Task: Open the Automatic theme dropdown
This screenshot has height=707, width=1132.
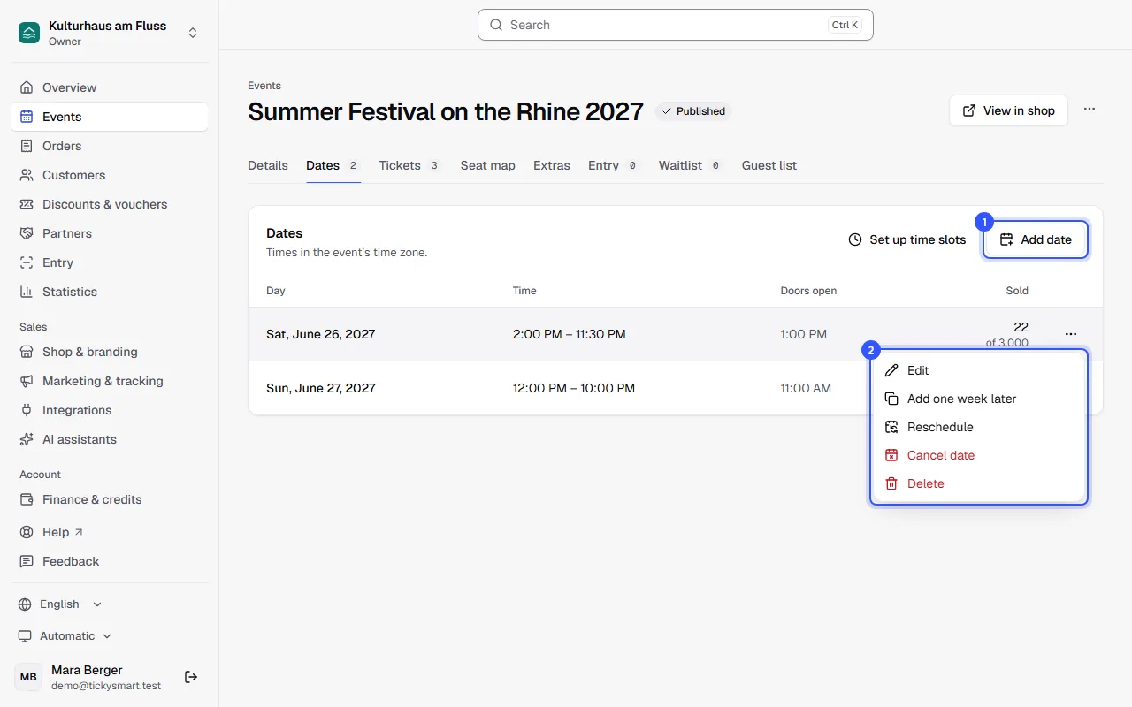Action: (65, 636)
